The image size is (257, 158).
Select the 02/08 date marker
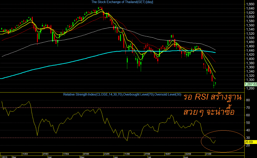[x=188, y=154]
